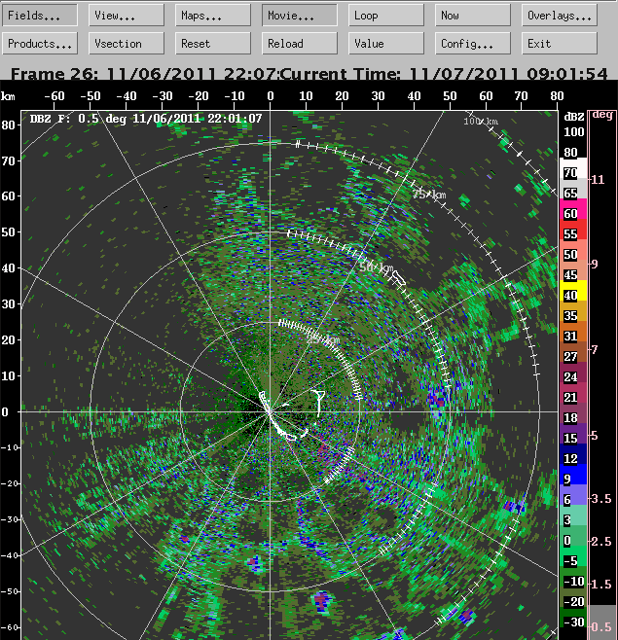
Task: Select the 12 dBZ dark blue swatch
Action: point(573,454)
